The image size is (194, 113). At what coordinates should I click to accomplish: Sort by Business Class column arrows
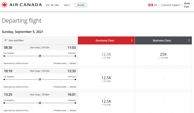click(x=189, y=41)
